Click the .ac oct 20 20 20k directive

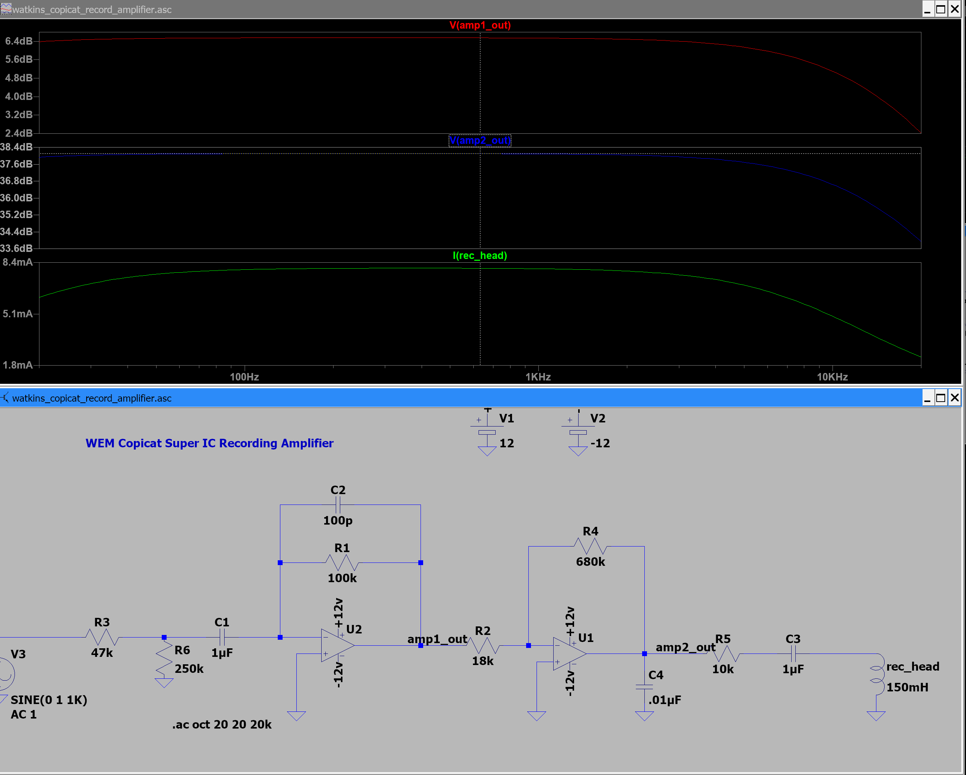click(x=222, y=724)
